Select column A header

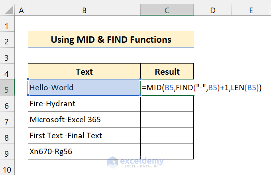click(21, 10)
